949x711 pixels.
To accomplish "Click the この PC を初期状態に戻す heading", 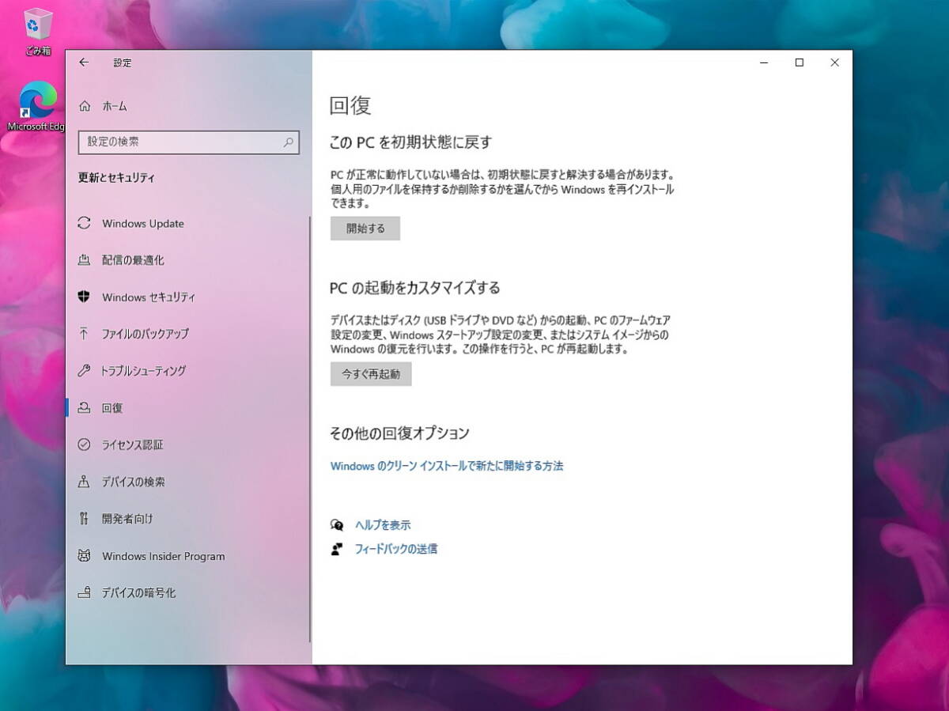I will pyautogui.click(x=410, y=142).
